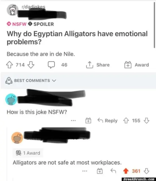
Task: Downvote the "How is this joke NSFW?" comment
Action: 146,120
